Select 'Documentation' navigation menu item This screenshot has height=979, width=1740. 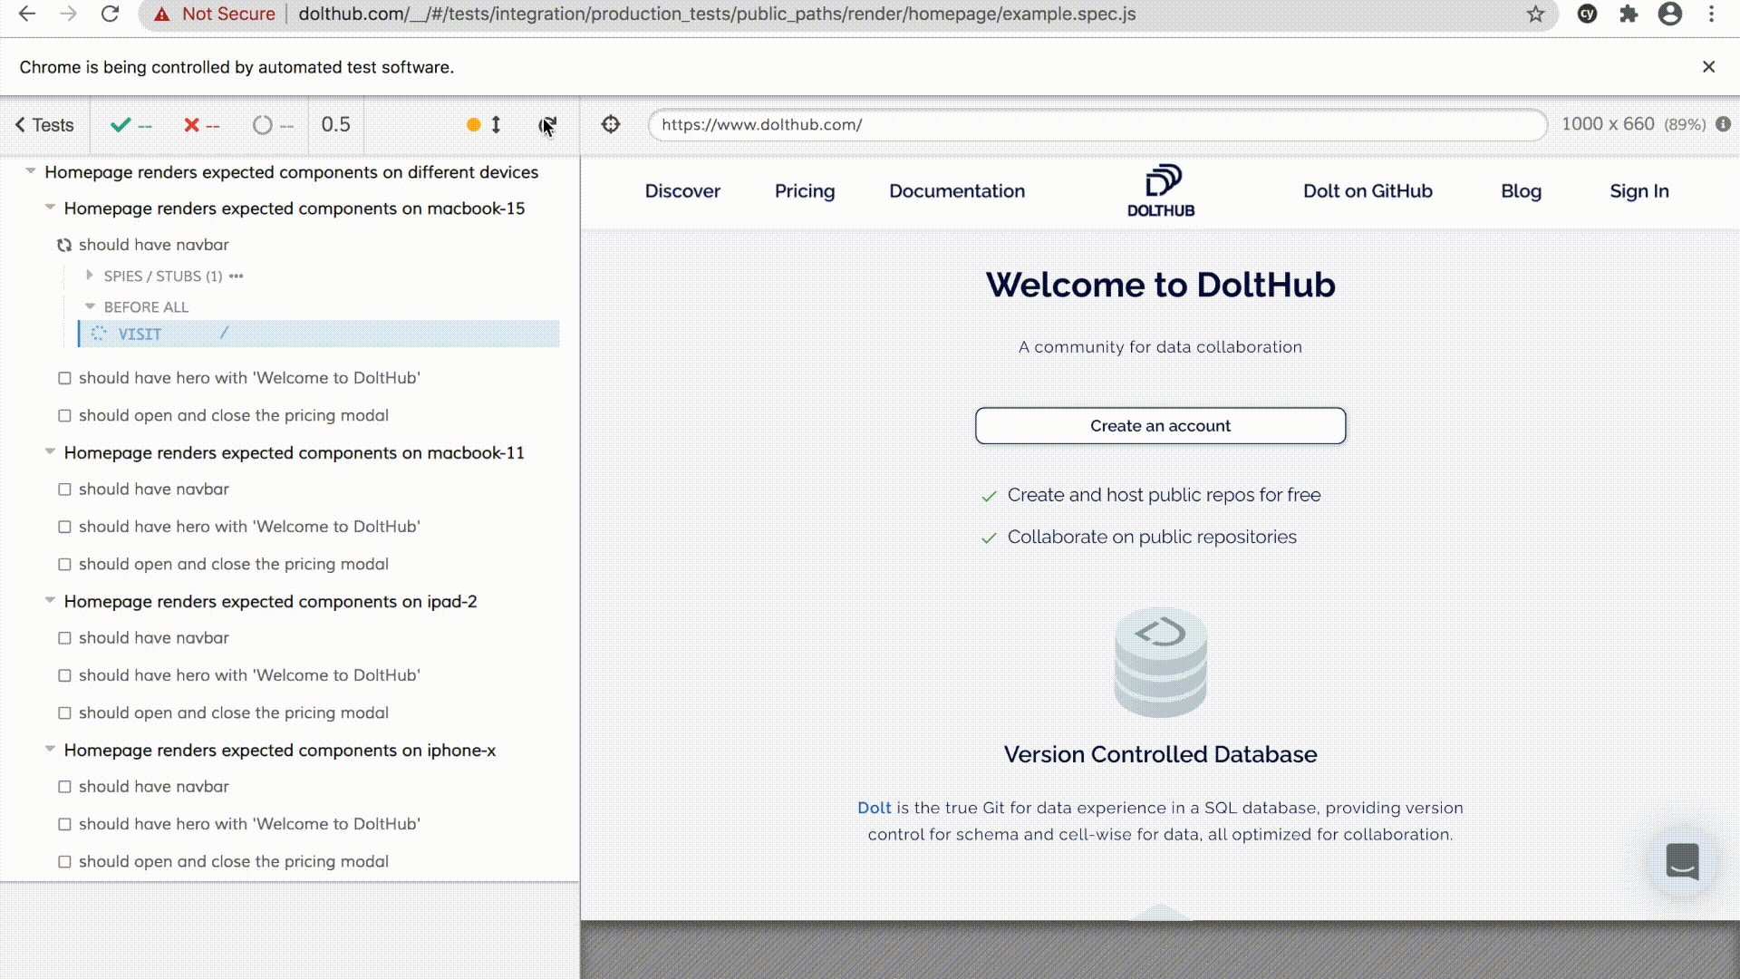pyautogui.click(x=957, y=191)
